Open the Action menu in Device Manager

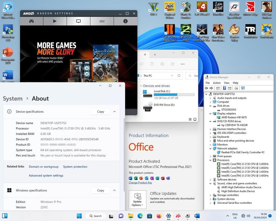(x=217, y=83)
